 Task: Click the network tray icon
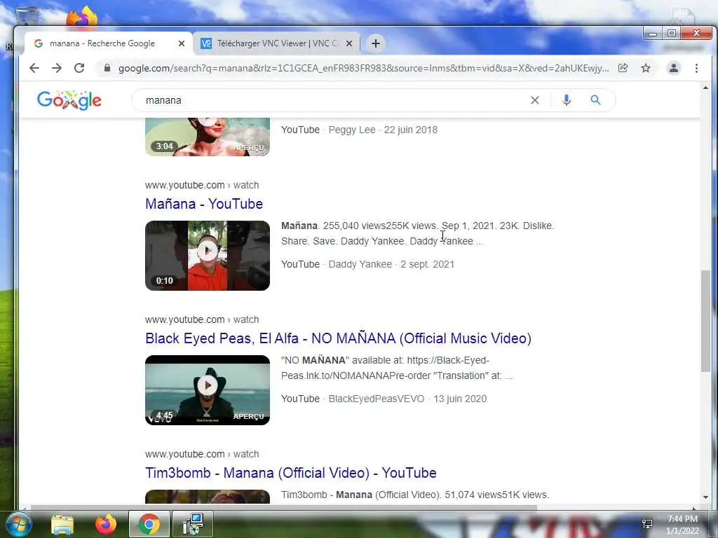pos(647,524)
